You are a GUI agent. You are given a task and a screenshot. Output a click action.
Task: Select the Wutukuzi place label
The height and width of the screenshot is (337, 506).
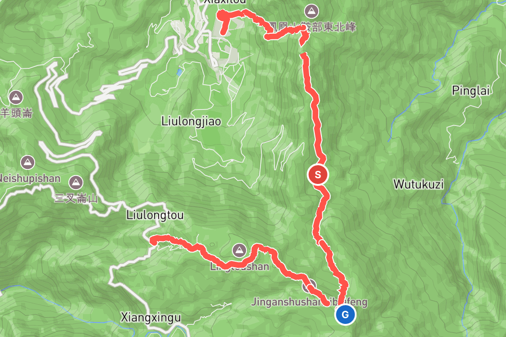(418, 184)
